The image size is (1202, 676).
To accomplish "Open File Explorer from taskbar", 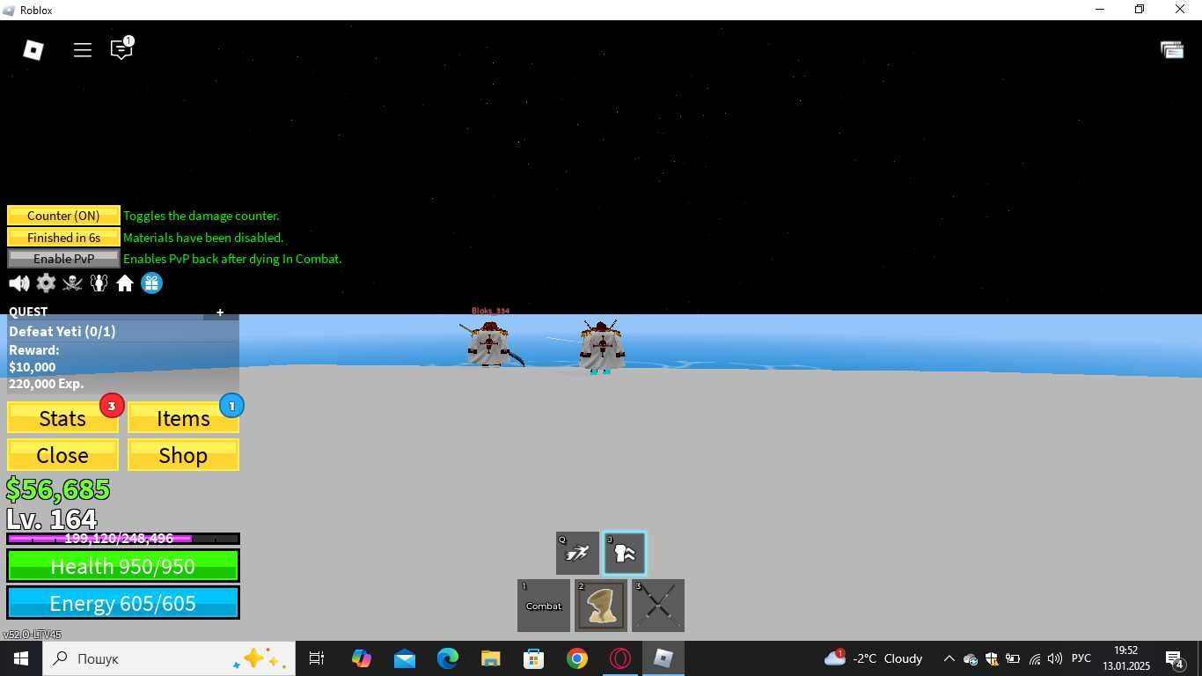I will click(491, 658).
